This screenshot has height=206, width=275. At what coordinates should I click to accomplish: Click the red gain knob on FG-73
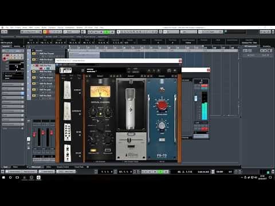coord(162,105)
